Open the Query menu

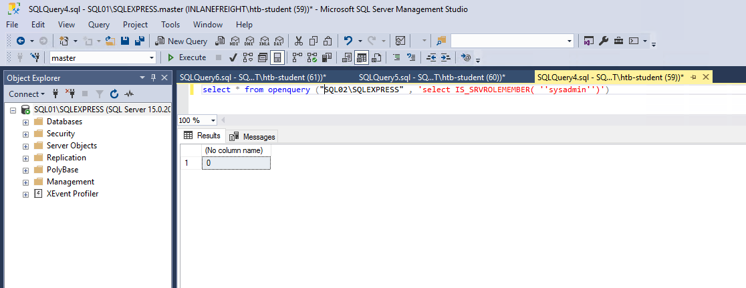coord(99,25)
